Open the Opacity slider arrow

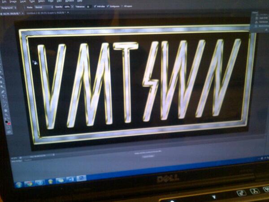72,7
